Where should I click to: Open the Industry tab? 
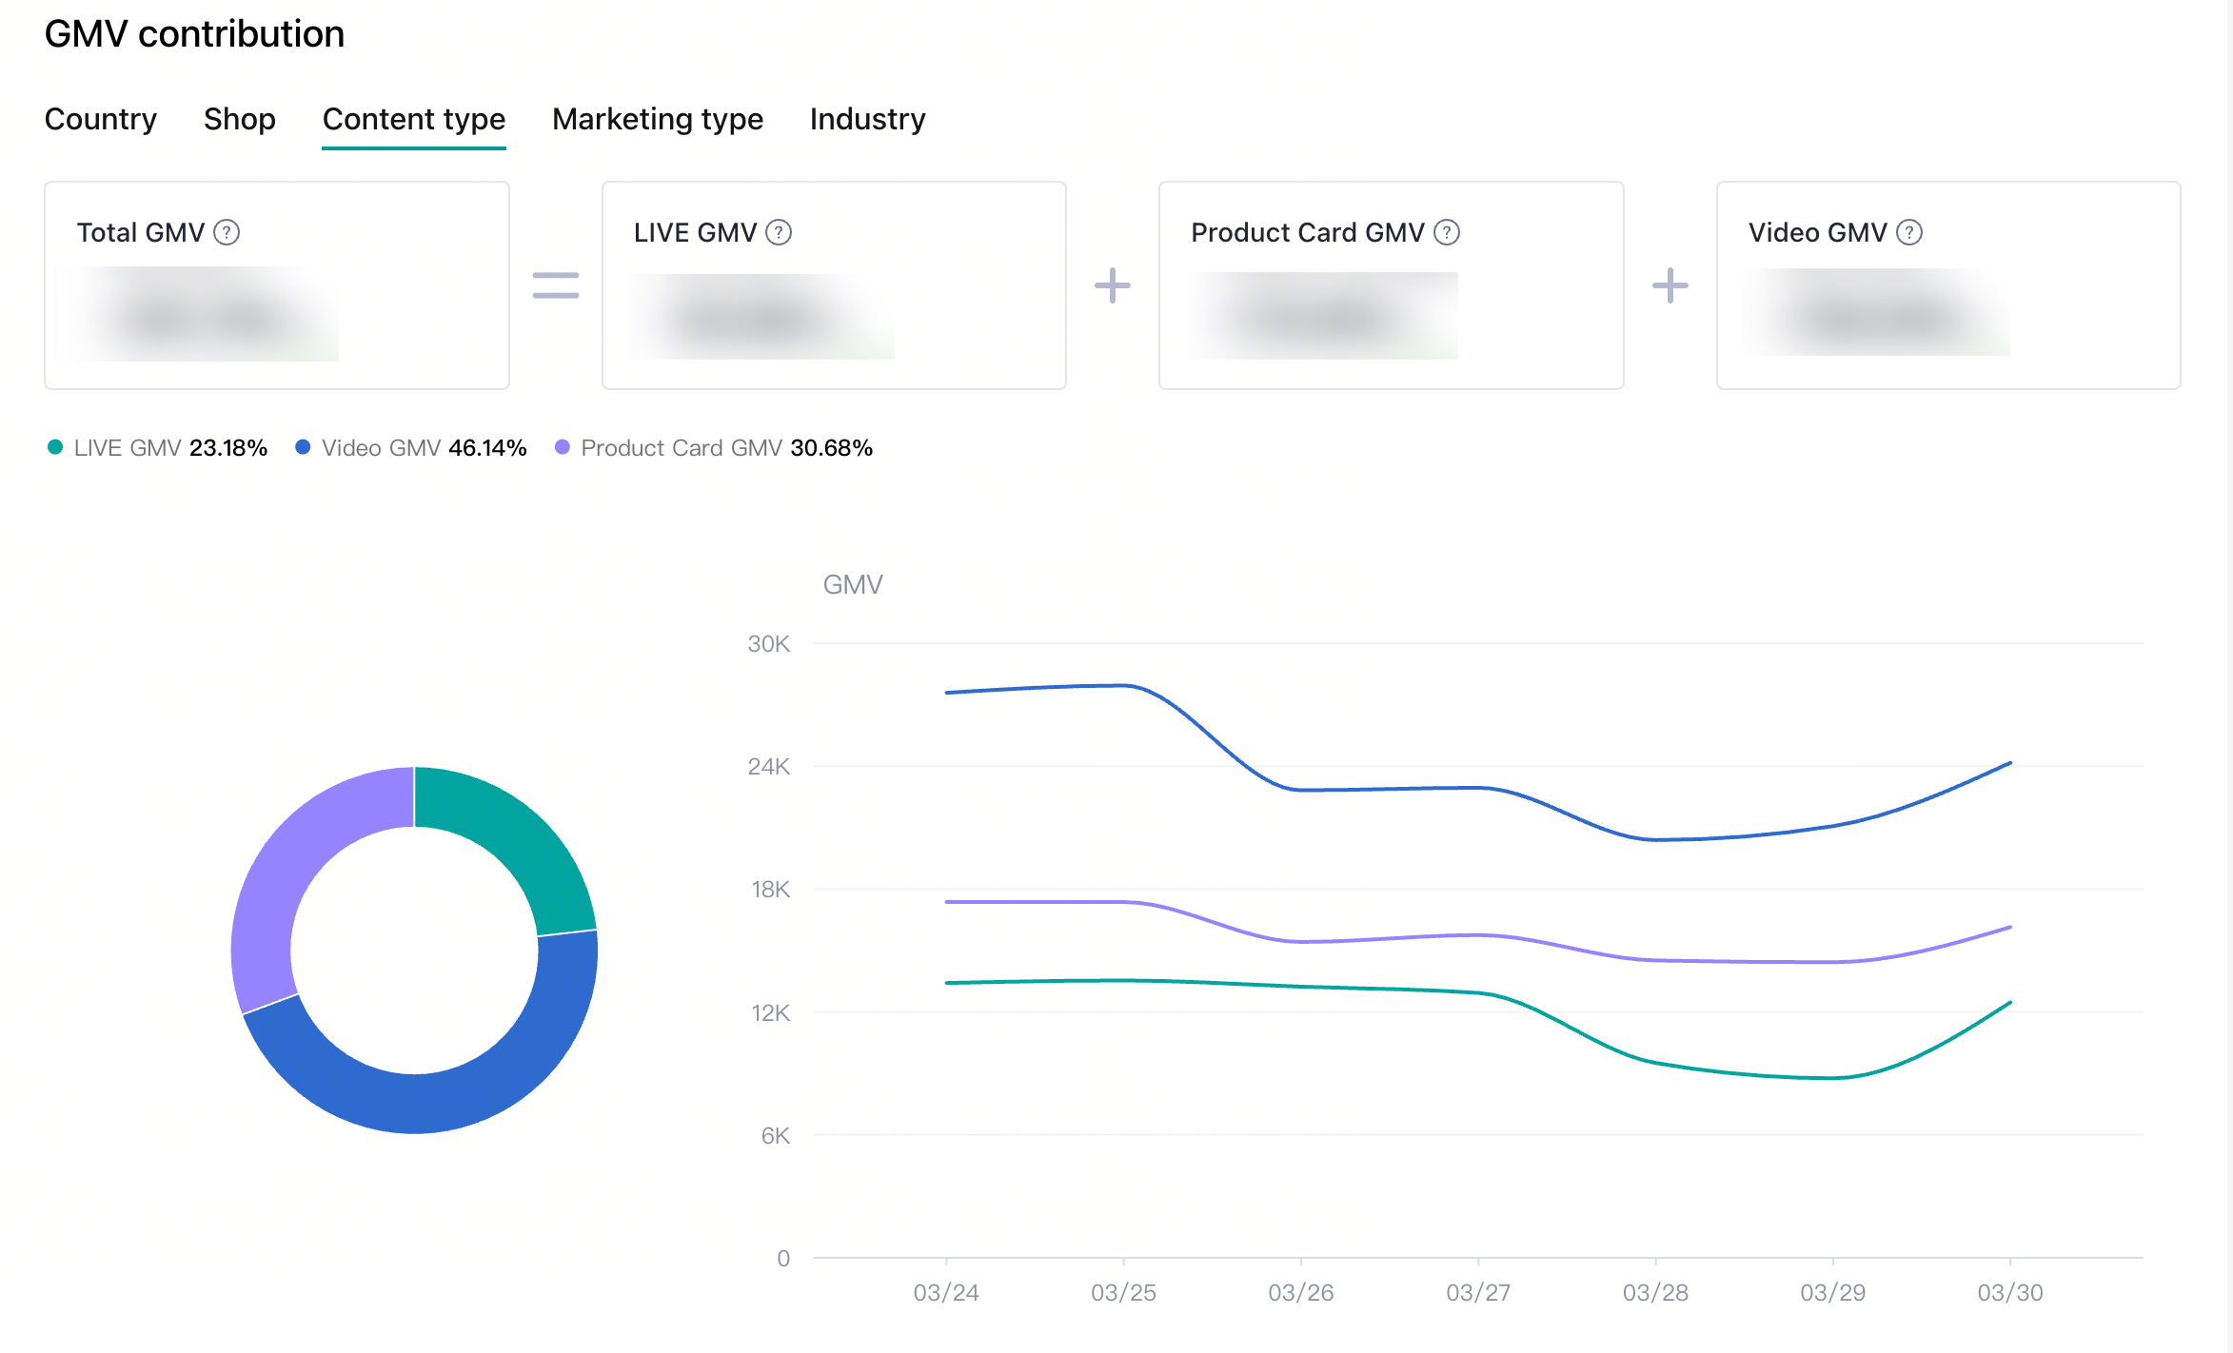867,119
